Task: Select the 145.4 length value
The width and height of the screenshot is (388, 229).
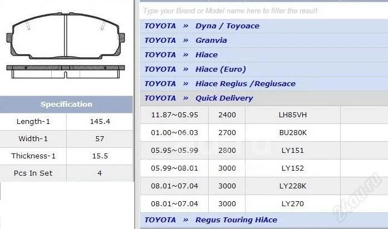Action: coord(100,122)
